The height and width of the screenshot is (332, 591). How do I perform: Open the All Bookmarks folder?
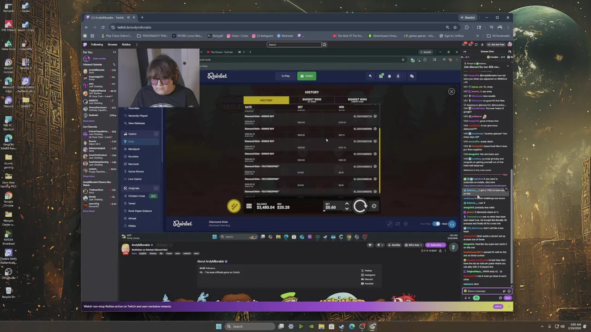point(499,36)
